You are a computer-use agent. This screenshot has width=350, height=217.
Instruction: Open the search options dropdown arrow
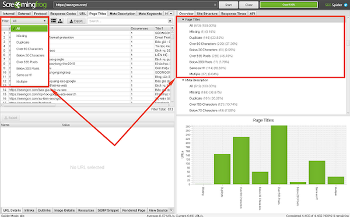170,21
